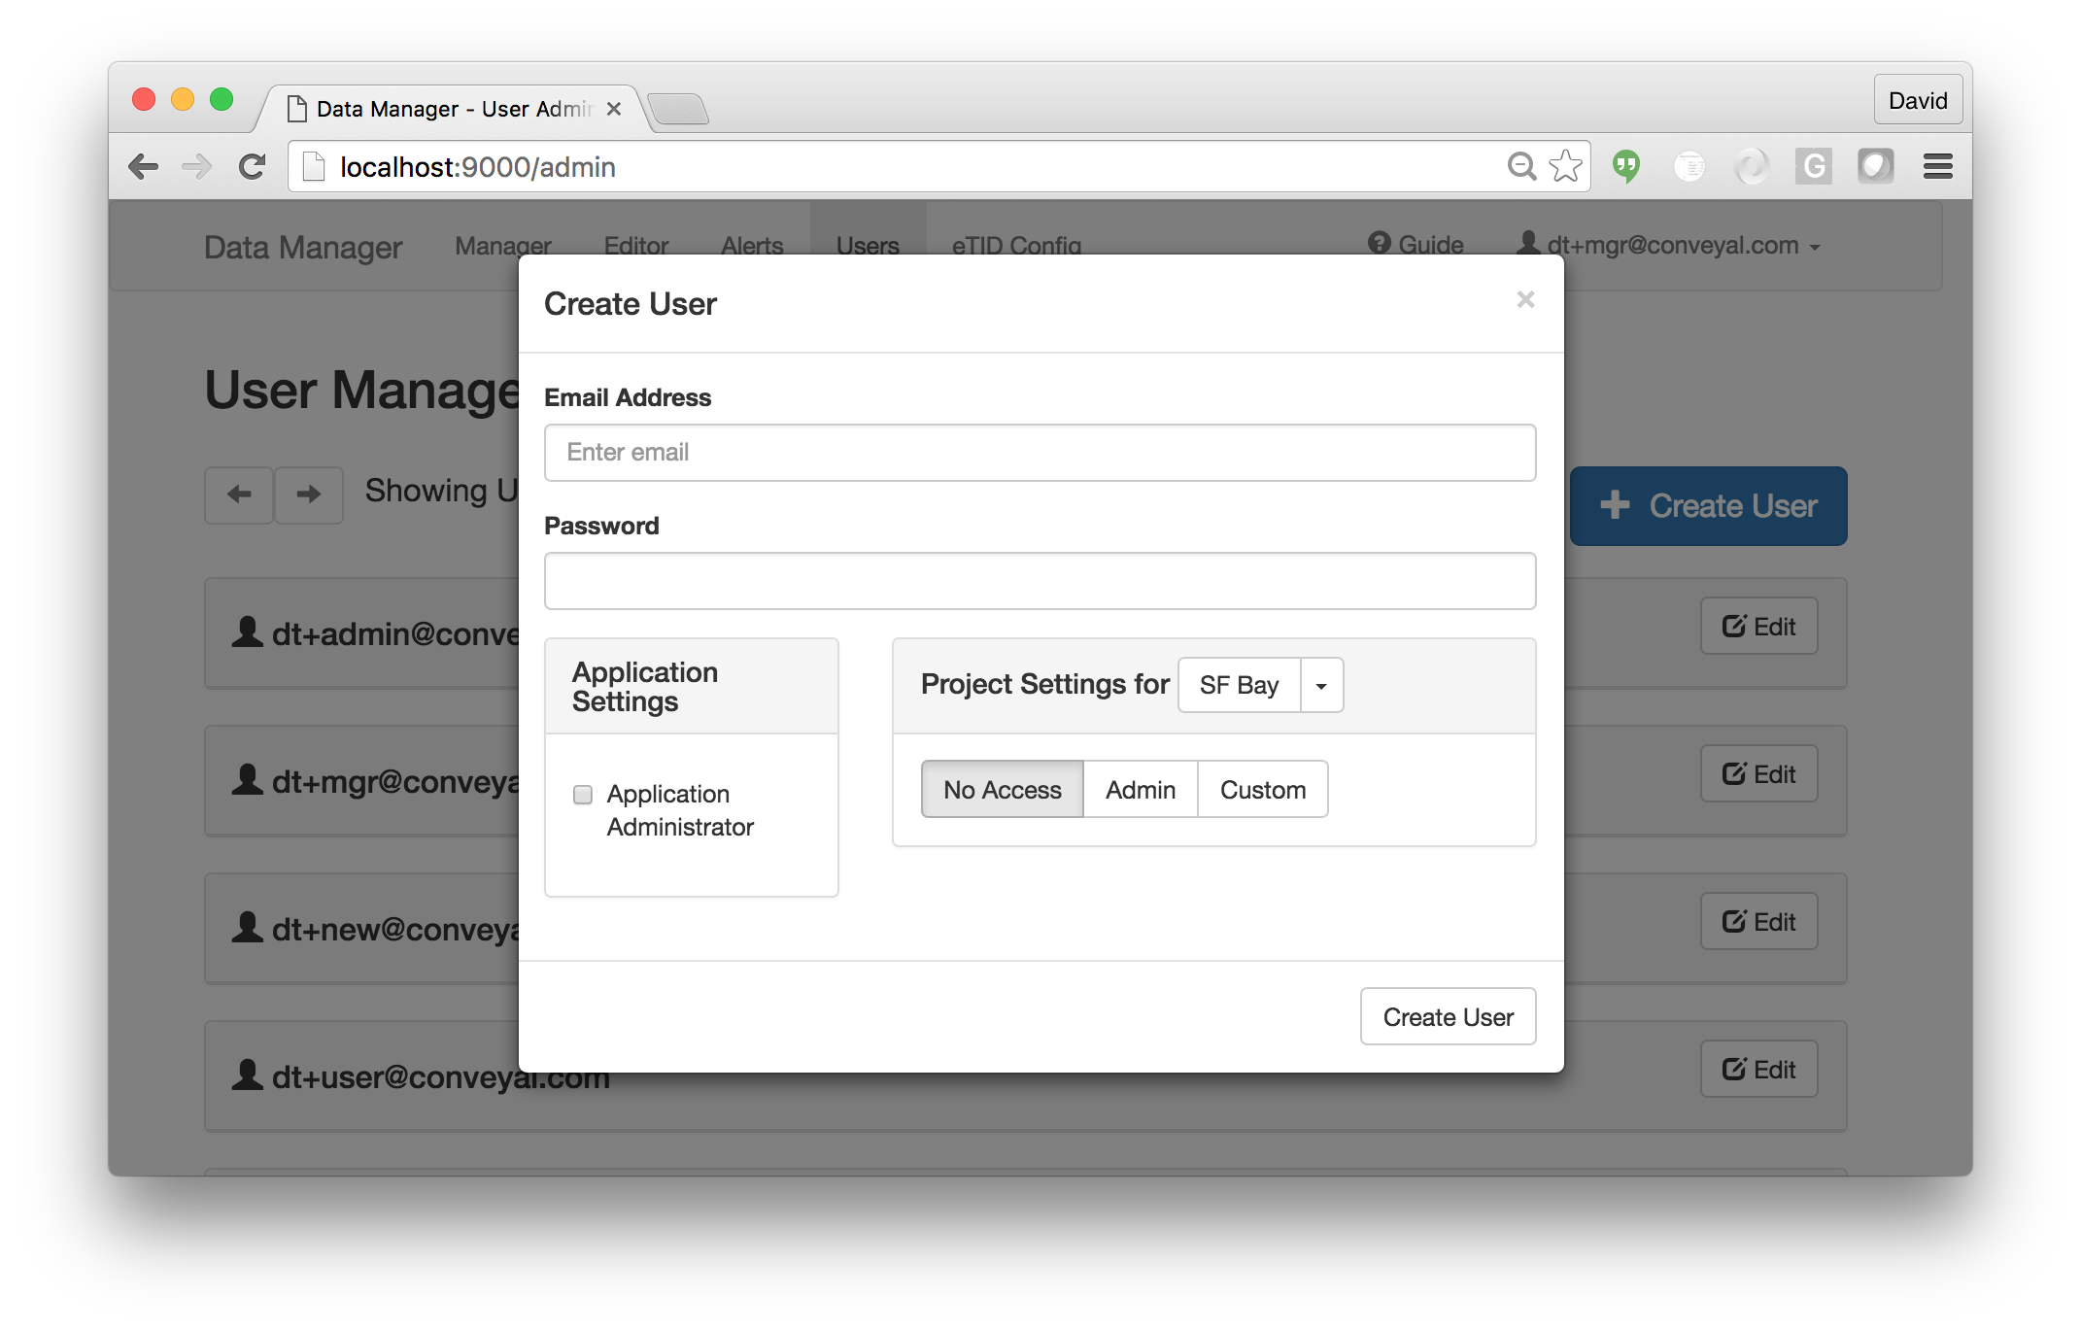Reload the page
2081x1331 pixels.
(x=253, y=167)
